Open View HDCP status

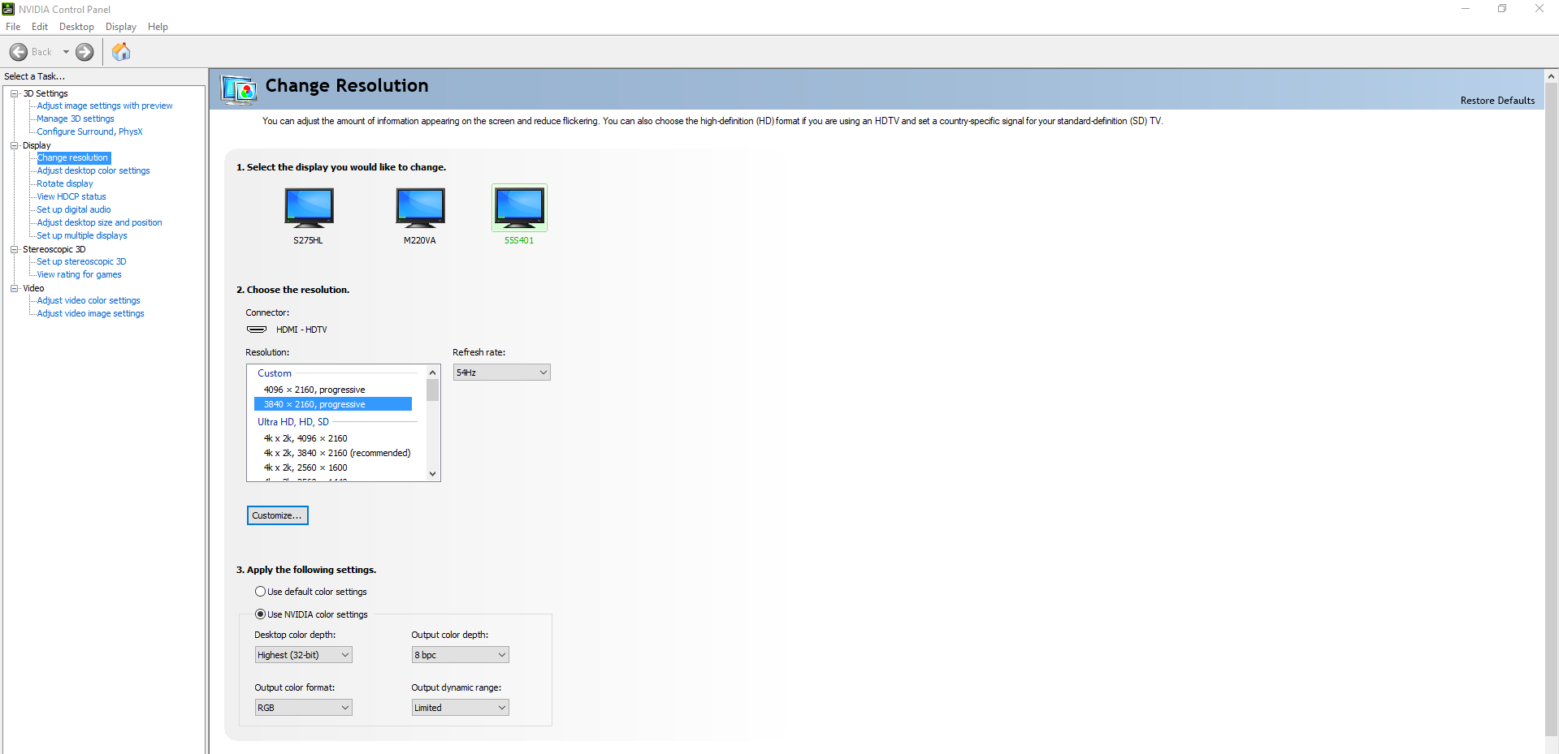coord(71,196)
